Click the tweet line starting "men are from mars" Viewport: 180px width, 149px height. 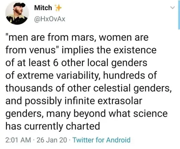point(77,38)
